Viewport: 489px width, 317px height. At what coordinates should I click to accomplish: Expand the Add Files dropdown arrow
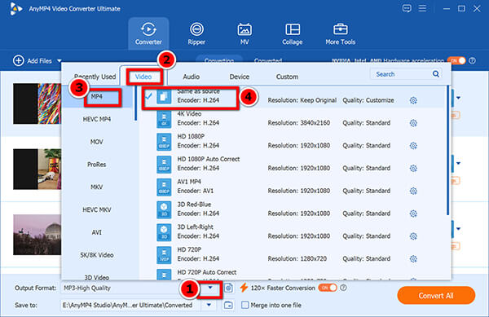59,61
